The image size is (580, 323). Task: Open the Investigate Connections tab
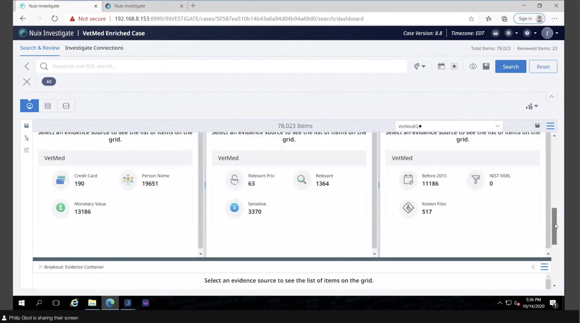coord(94,48)
